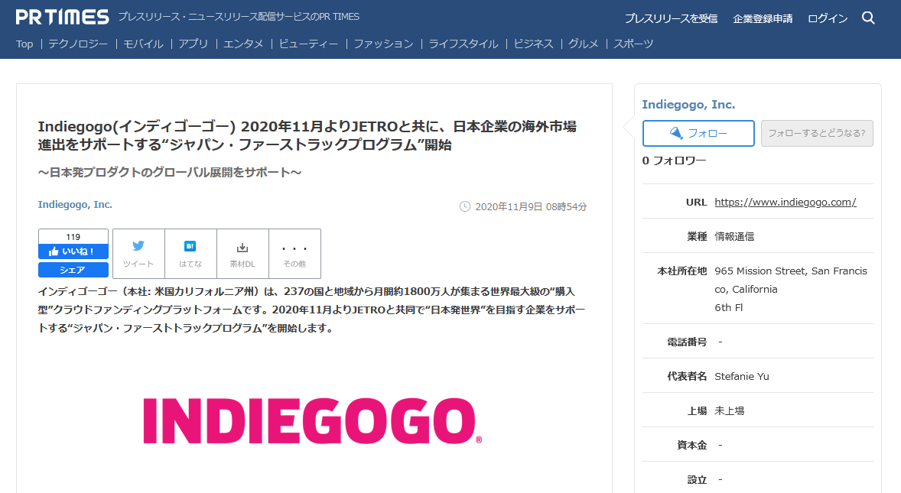The image size is (901, 493).
Task: Open the ライフスタイル category
Action: tap(464, 44)
